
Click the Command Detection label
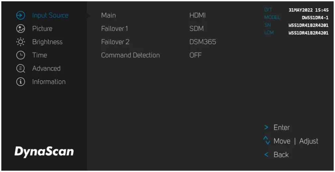130,55
